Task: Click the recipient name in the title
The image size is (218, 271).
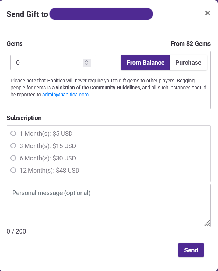Action: [x=101, y=14]
